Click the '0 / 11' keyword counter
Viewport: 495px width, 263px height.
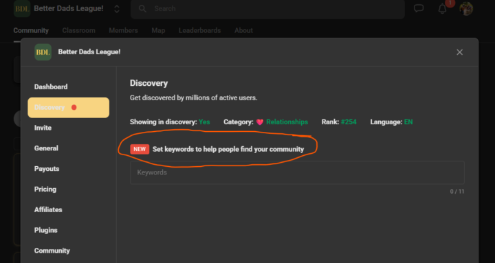[x=457, y=192]
